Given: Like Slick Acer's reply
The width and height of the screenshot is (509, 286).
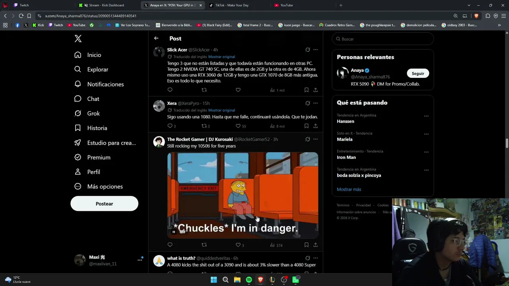Looking at the screenshot, I should (238, 90).
